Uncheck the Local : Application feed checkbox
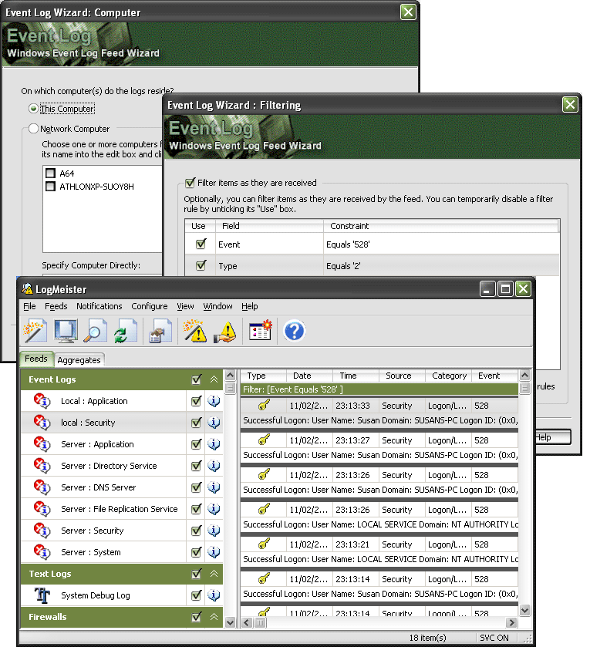 [x=197, y=401]
